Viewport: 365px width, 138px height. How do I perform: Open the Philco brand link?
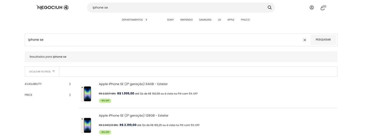(x=245, y=20)
